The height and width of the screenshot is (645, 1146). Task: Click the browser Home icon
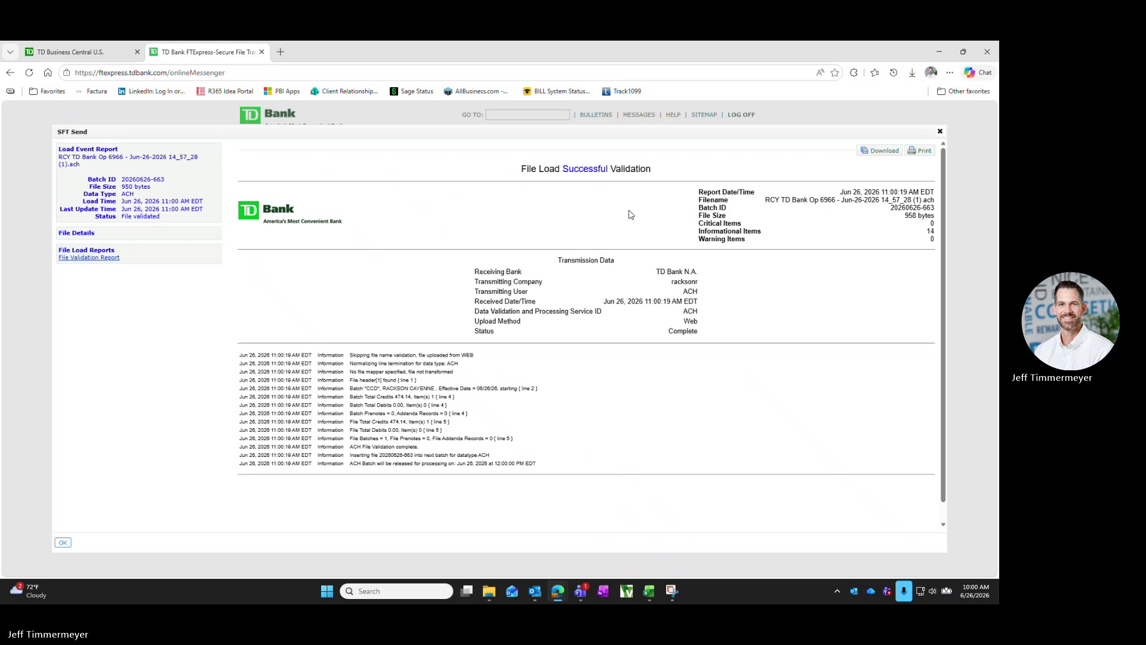48,73
